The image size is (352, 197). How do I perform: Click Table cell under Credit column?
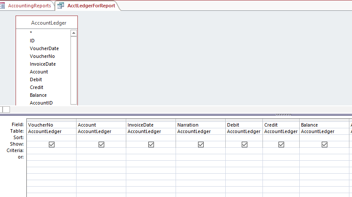click(x=281, y=131)
